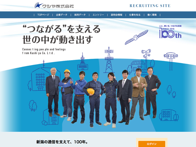Viewport: 196px width, 147px height.
Task: Click the 100th anniversary logo
Action: coord(170,32)
